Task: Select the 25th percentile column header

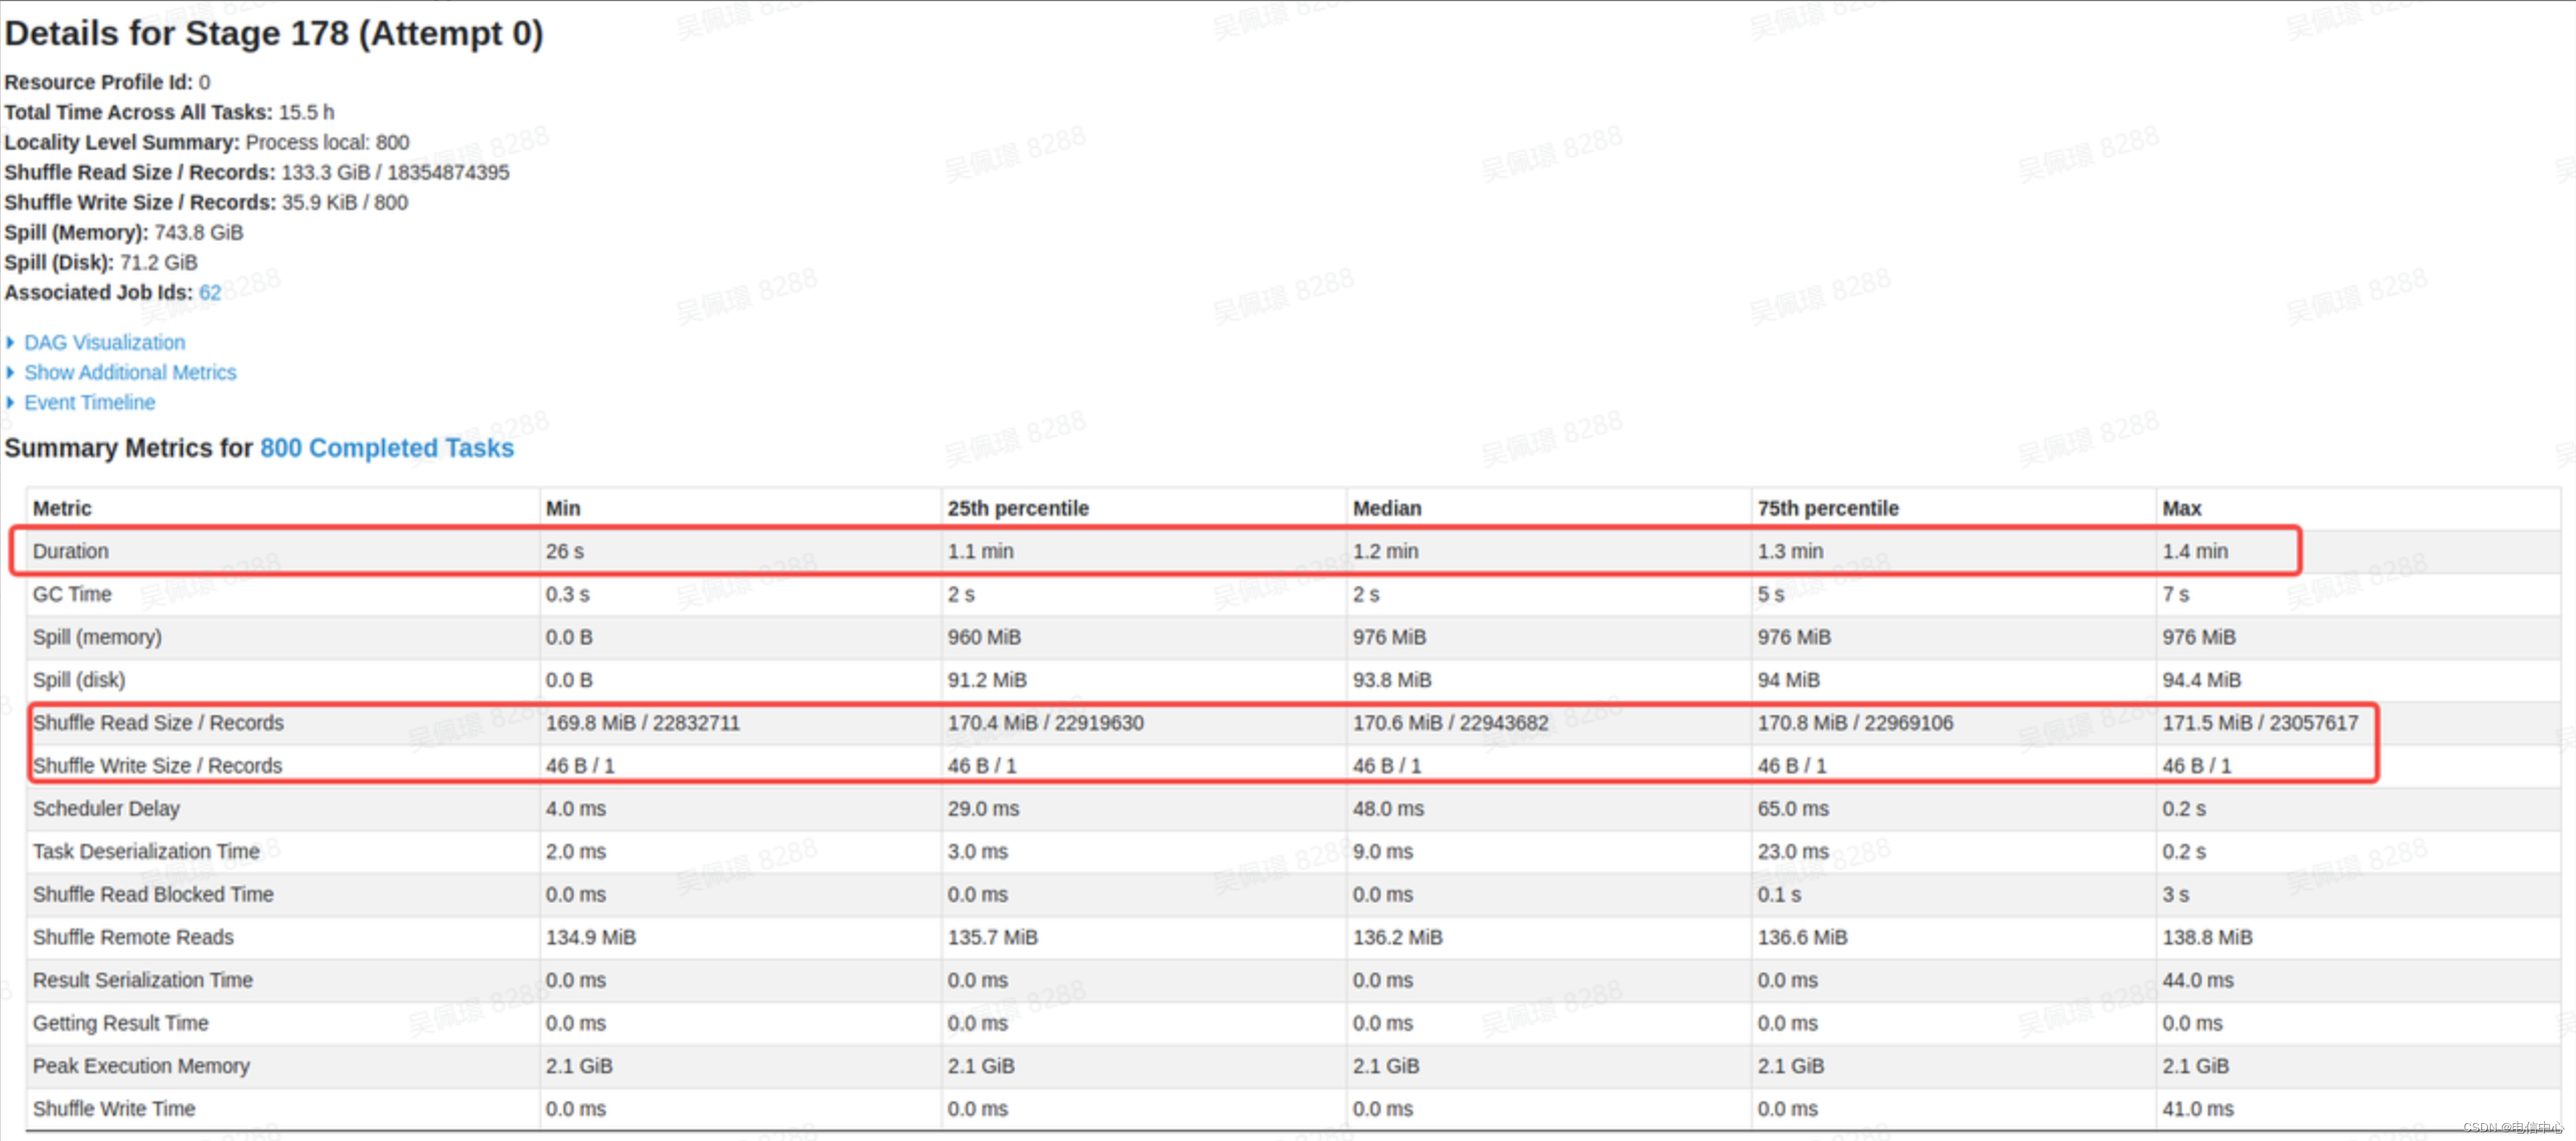Action: point(1018,508)
